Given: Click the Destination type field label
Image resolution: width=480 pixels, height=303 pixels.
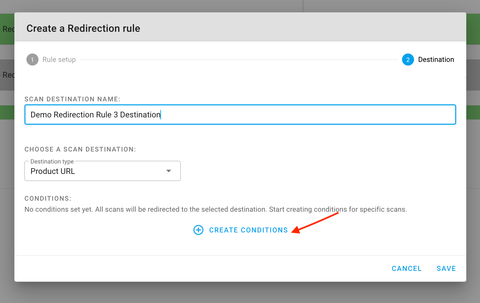Looking at the screenshot, I should [x=52, y=162].
